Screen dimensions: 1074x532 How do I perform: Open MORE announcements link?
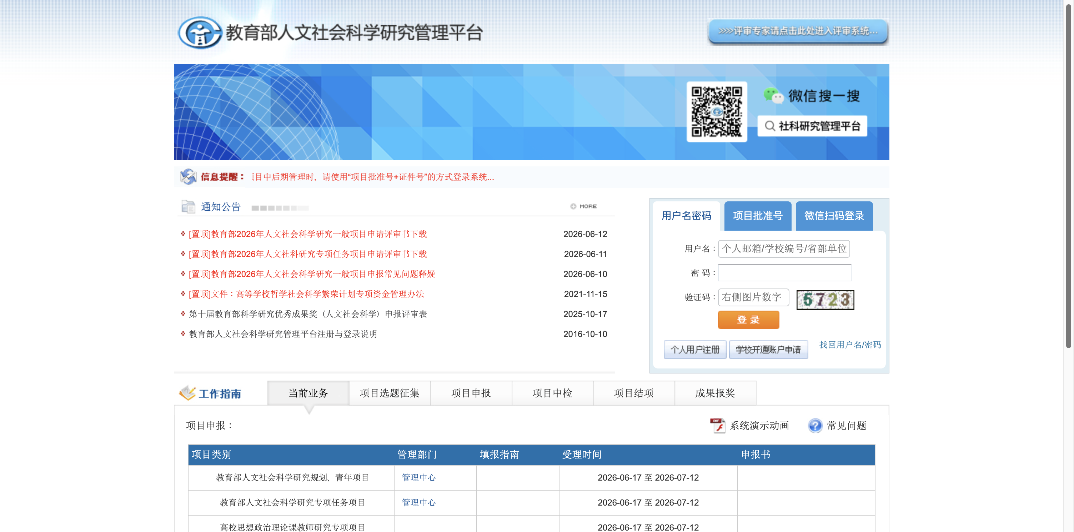584,206
